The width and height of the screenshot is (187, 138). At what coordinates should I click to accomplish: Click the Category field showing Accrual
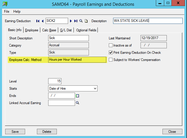[x=68, y=45]
